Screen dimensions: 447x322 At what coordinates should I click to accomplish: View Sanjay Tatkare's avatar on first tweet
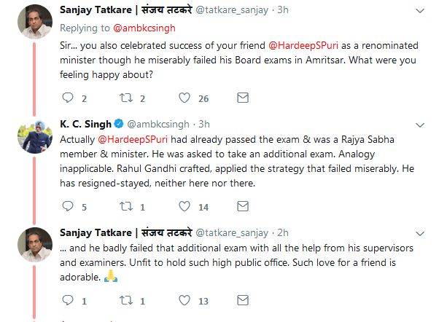[x=38, y=23]
